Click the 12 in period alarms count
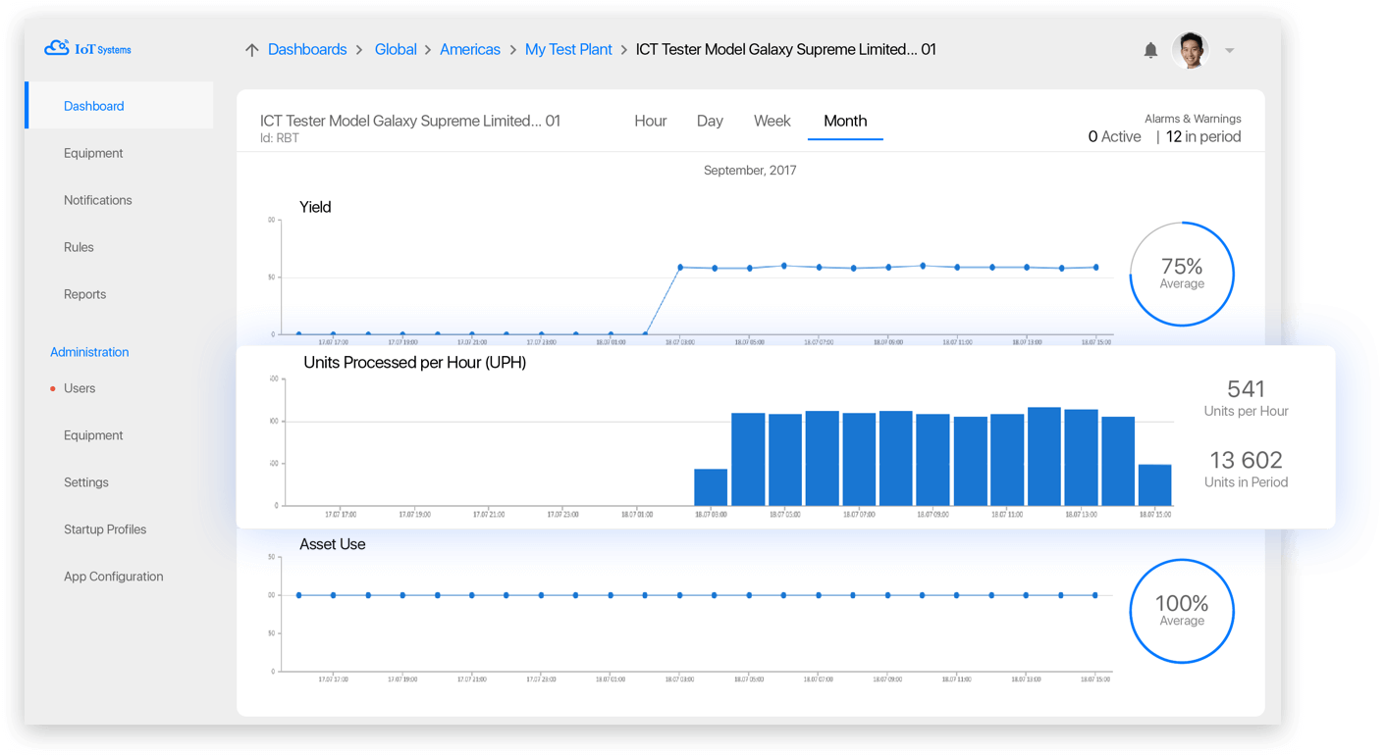This screenshot has height=755, width=1385. click(1202, 137)
